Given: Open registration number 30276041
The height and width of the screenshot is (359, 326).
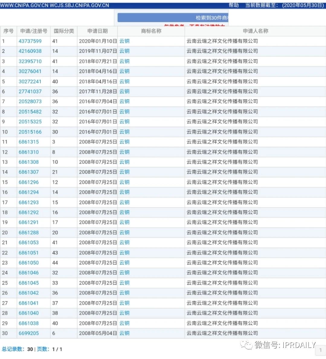Looking at the screenshot, I should (x=30, y=71).
